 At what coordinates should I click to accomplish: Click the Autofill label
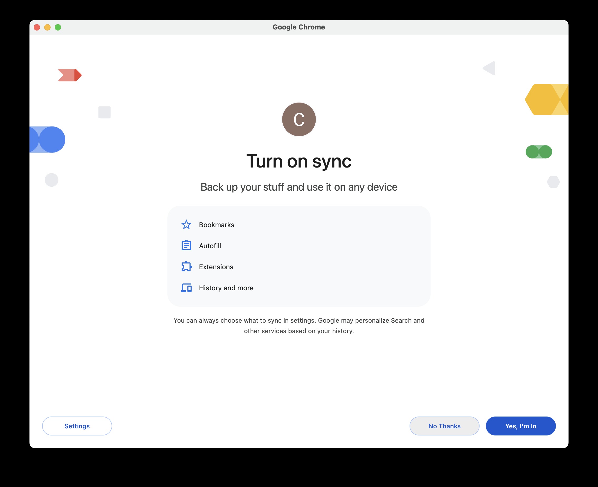(x=210, y=246)
